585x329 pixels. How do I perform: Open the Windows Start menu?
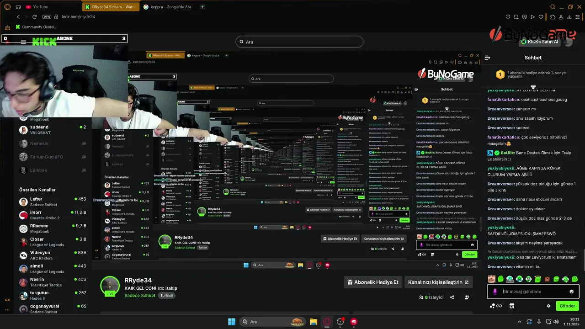click(232, 322)
